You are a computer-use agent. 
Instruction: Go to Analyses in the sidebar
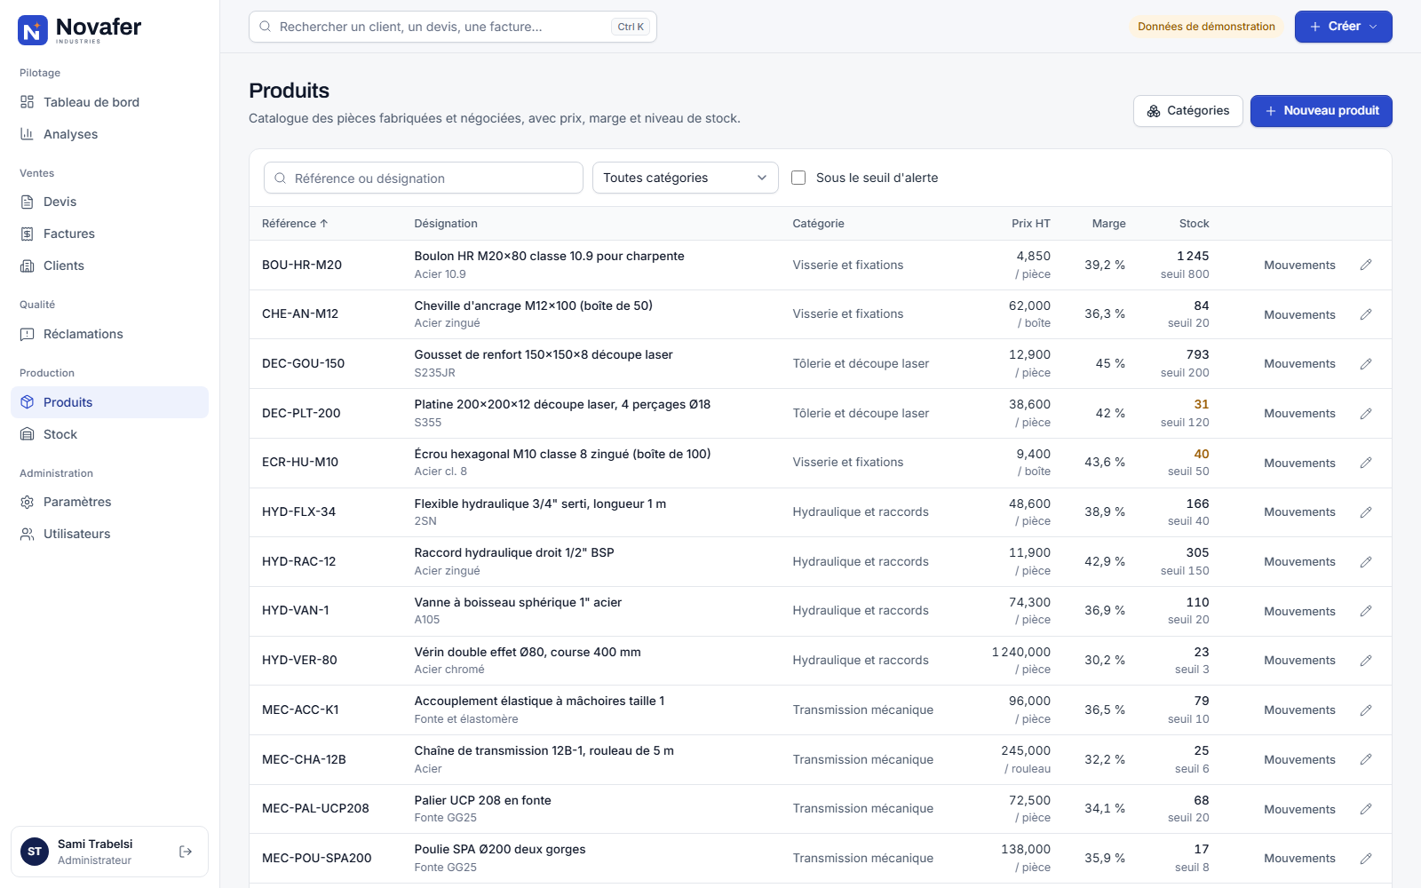tap(110, 134)
